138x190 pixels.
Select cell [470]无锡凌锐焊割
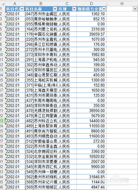[x=41, y=111]
